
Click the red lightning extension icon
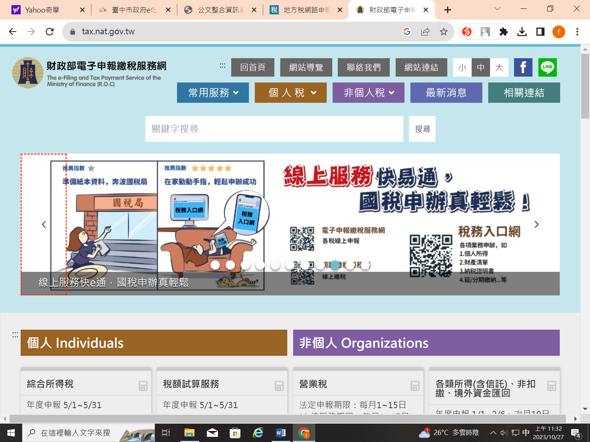(x=467, y=32)
